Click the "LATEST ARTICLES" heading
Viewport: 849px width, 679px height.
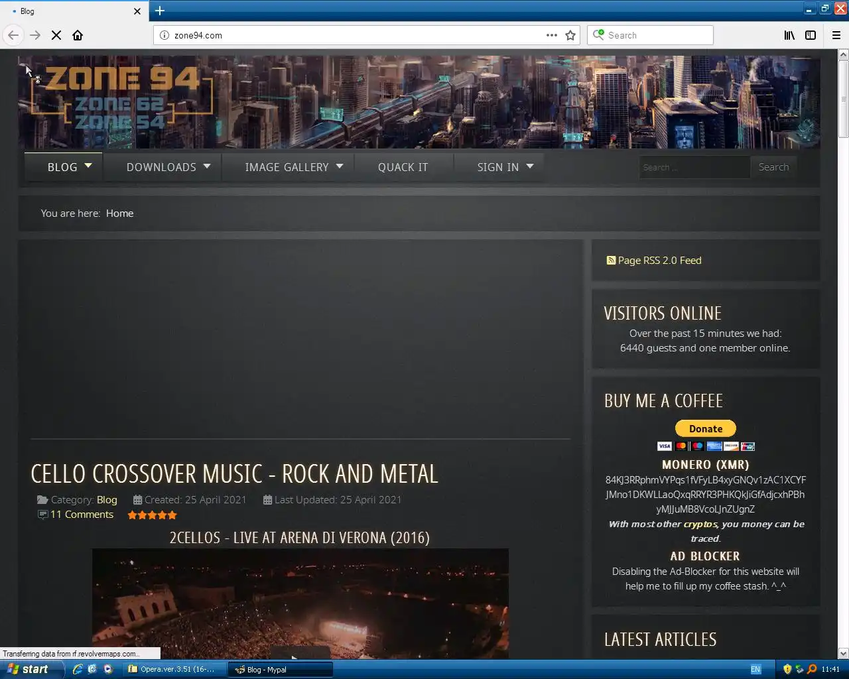(x=661, y=639)
